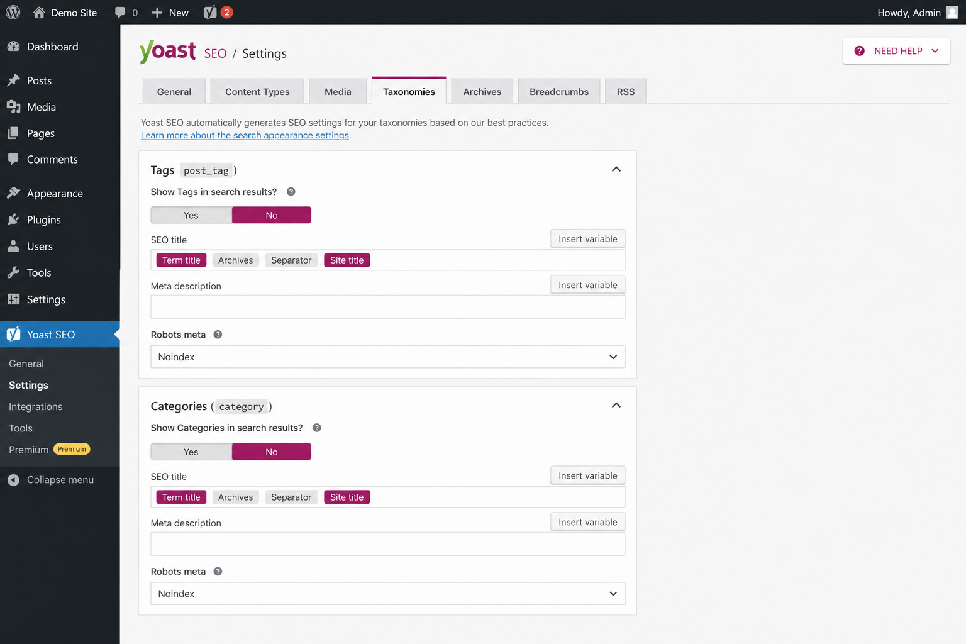The image size is (966, 644).
Task: Click Site title variable in Tags SEO title
Action: [347, 260]
